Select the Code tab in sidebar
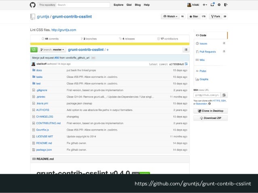 click(x=211, y=35)
